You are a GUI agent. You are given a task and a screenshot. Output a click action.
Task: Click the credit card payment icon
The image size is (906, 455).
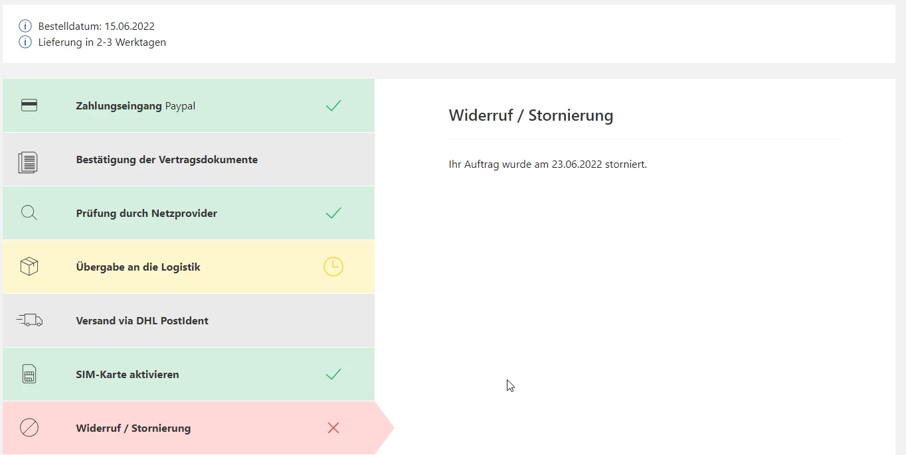29,105
